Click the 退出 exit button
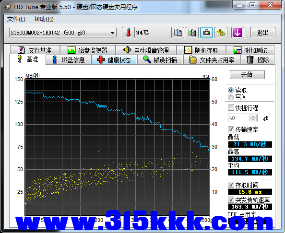Viewport: 285px width, 233px height. (263, 33)
